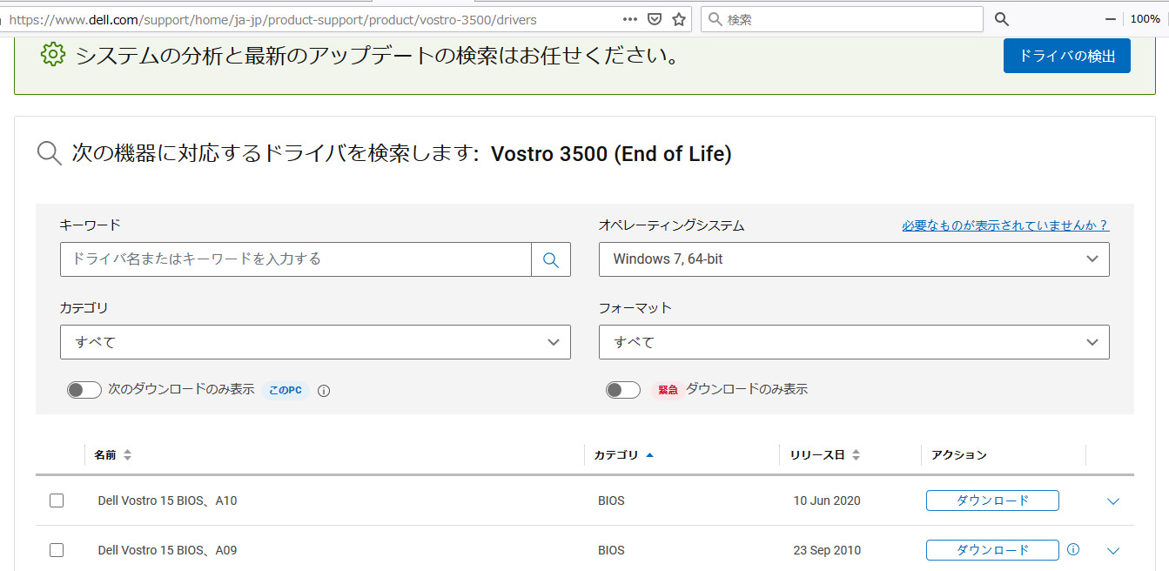The height and width of the screenshot is (571, 1169).
Task: Click the BIOS category cell in A09 row
Action: point(611,550)
